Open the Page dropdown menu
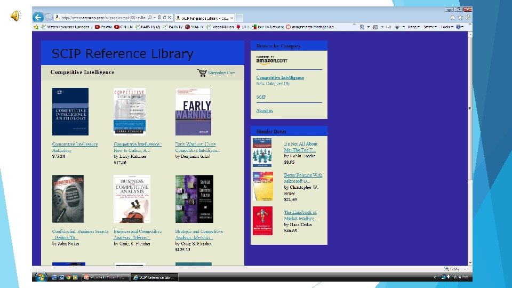 pos(414,27)
